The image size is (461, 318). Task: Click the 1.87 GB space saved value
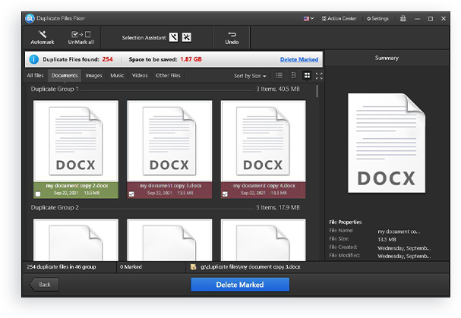point(191,59)
